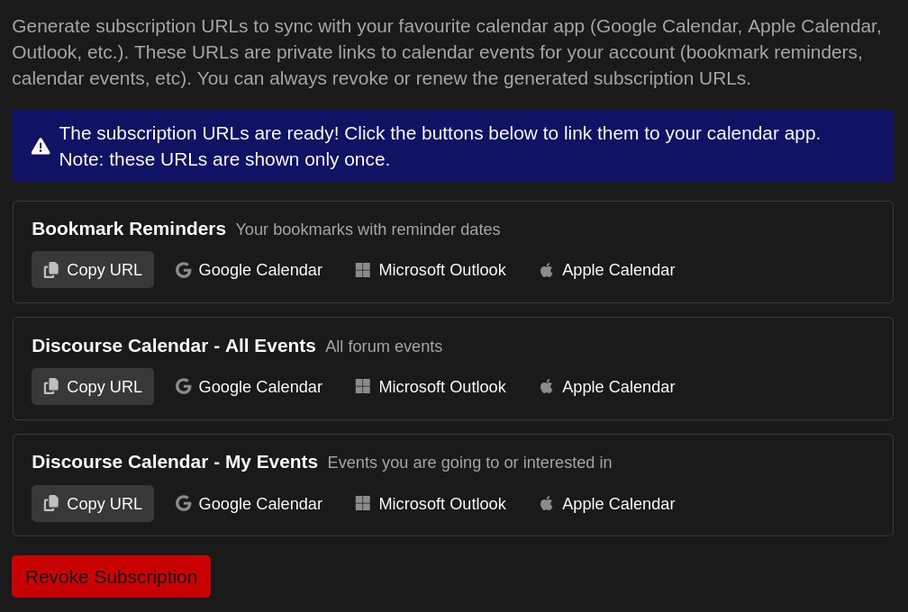
Task: Click the 'Your bookmarks with reminder dates' description
Action: click(x=368, y=229)
